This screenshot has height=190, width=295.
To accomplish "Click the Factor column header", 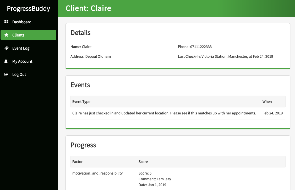I will pyautogui.click(x=78, y=162).
